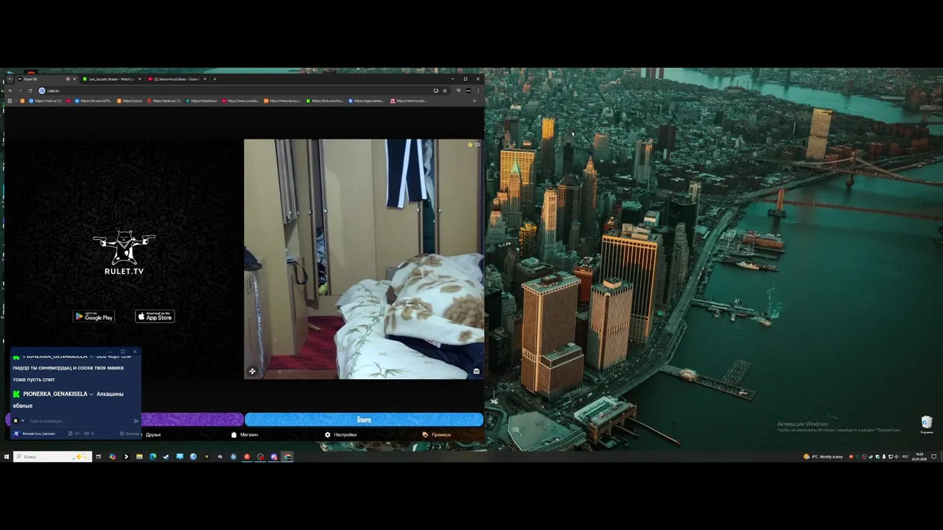Click the viewers eye icon in the chat footer
This screenshot has width=943, height=530.
[x=86, y=434]
